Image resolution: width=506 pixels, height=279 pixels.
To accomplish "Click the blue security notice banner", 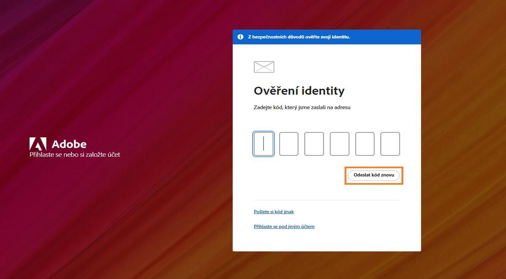I will tap(327, 36).
